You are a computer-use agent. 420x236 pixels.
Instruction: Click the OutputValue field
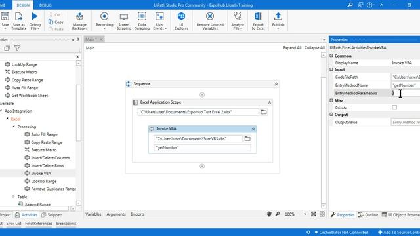[406, 122]
